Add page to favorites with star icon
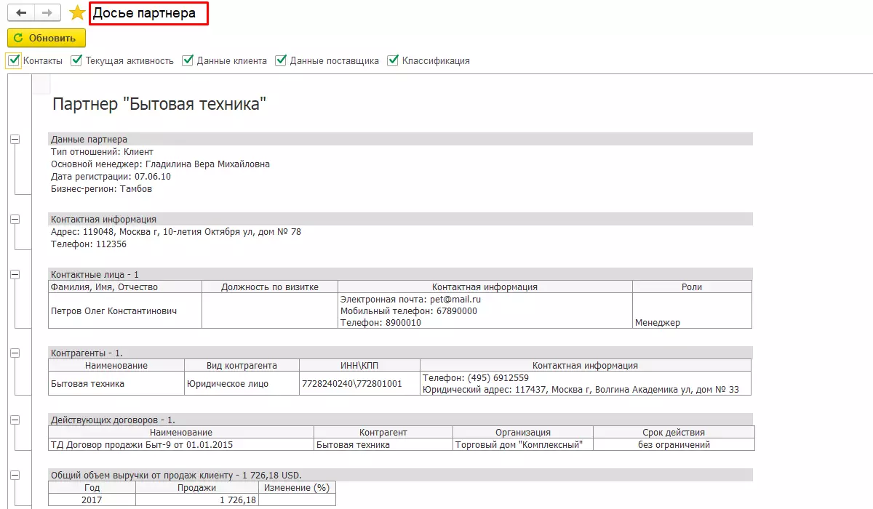This screenshot has height=509, width=873. click(77, 13)
